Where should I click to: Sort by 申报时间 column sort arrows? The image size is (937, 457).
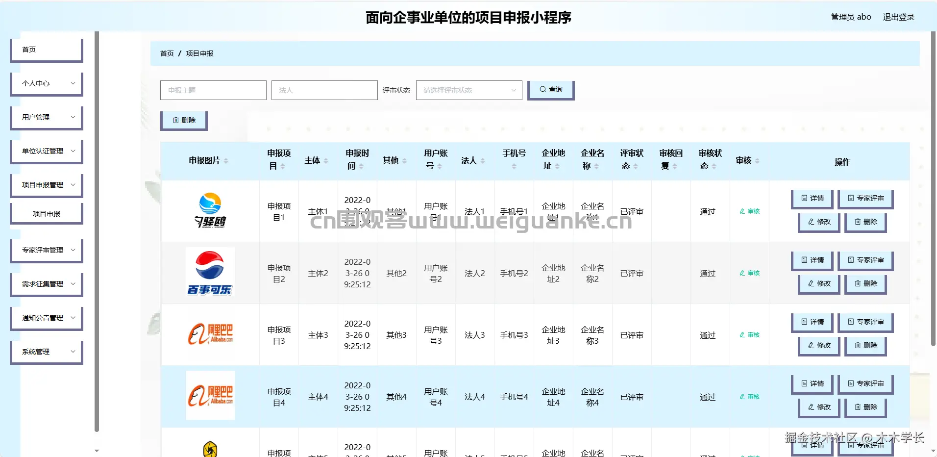[361, 166]
